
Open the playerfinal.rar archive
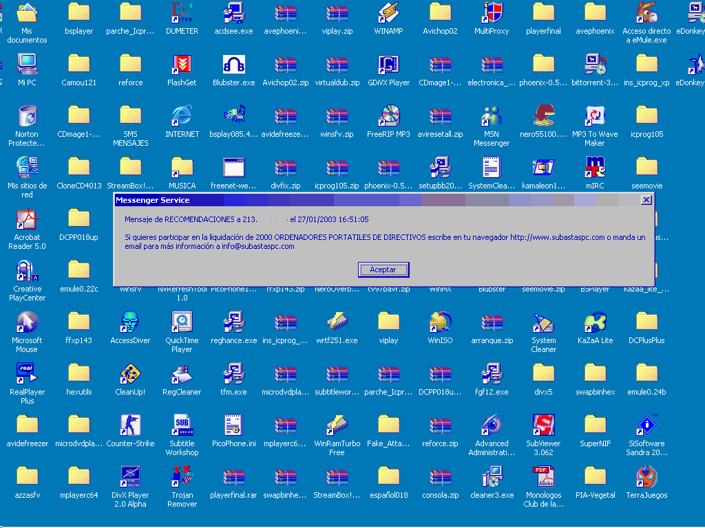[234, 477]
